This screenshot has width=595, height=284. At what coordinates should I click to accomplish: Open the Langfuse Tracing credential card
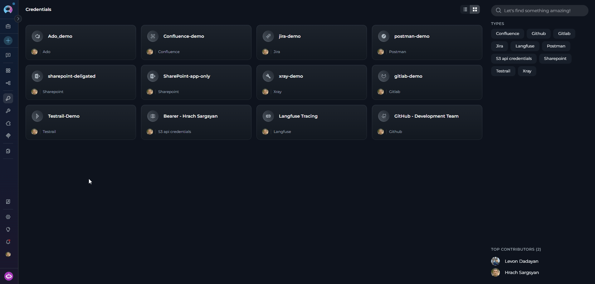(x=312, y=122)
